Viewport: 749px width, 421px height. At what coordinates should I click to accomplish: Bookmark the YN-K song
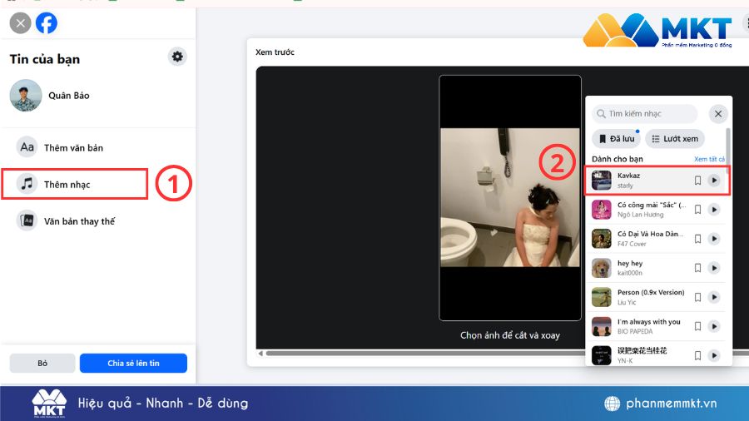697,355
